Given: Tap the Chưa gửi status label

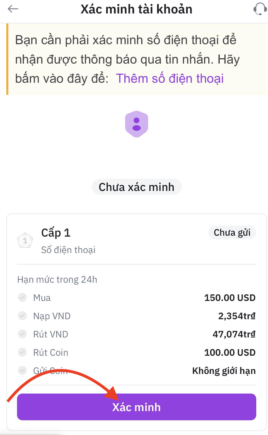Looking at the screenshot, I should 232,233.
